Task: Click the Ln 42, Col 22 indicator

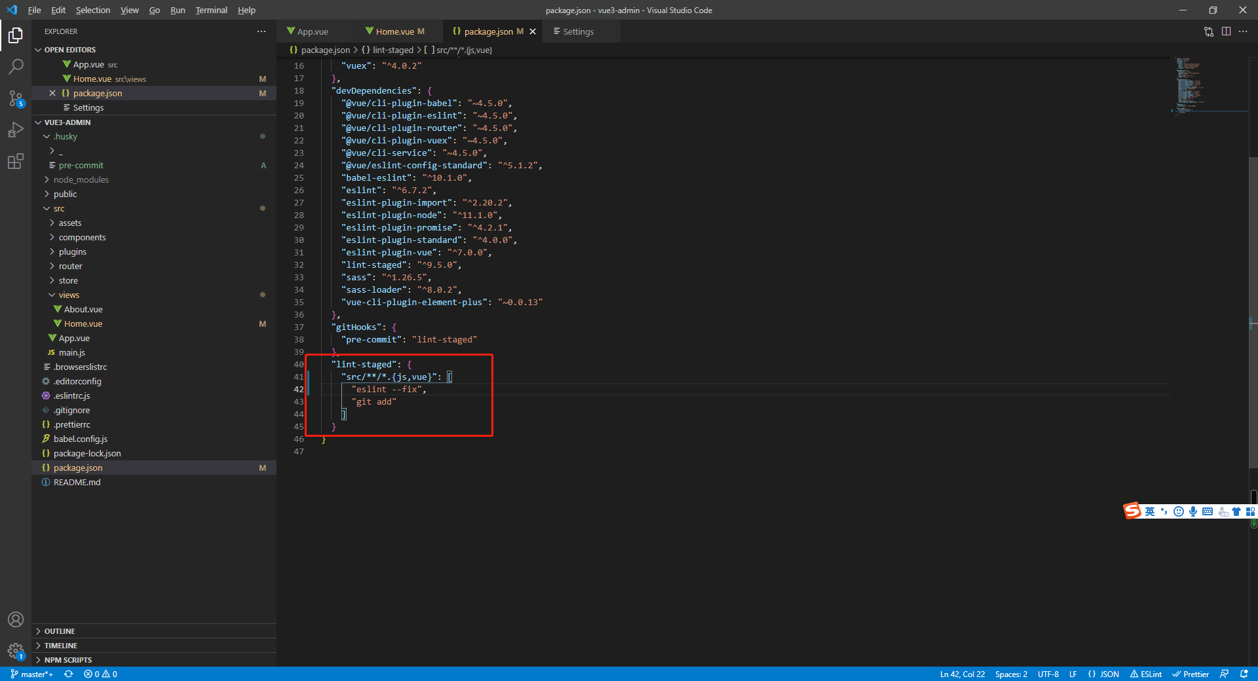Action: (962, 674)
